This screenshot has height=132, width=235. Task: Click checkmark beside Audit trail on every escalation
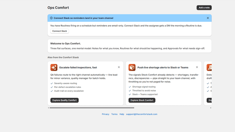click(52, 91)
